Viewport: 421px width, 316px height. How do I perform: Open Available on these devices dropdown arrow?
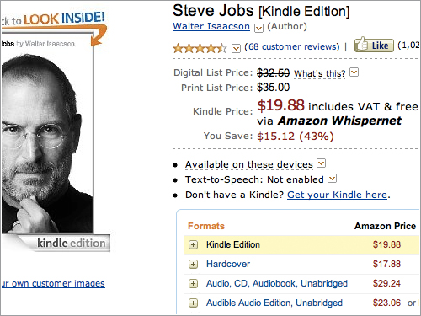(321, 163)
